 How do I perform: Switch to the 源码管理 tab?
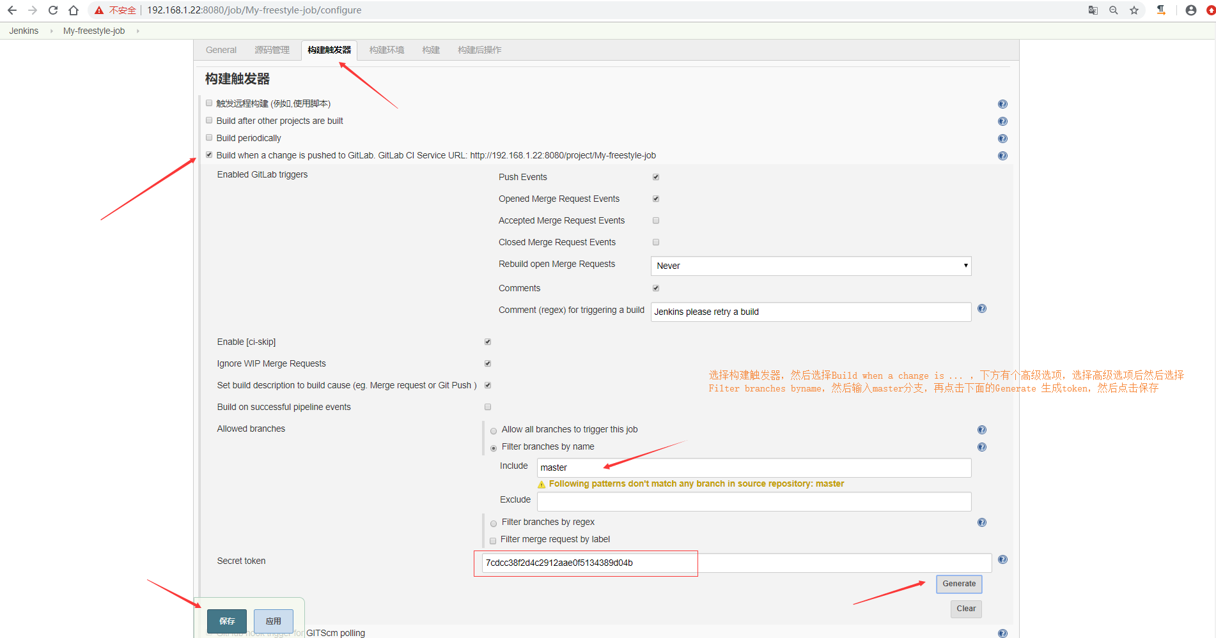click(272, 50)
